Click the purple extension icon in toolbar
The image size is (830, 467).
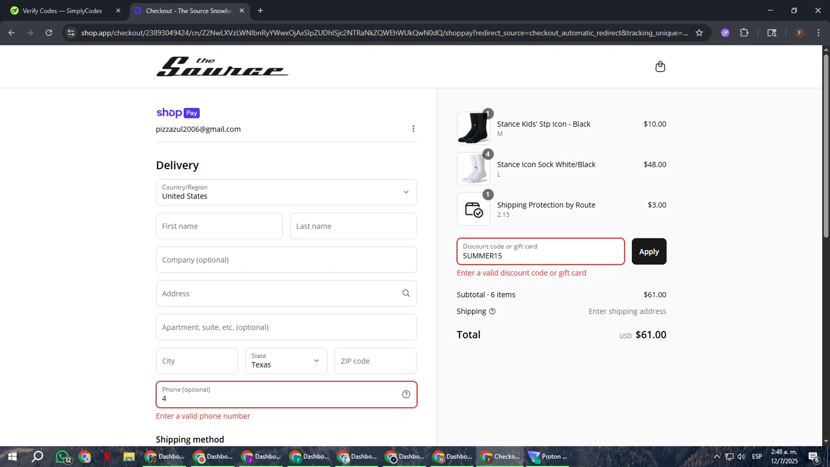(x=725, y=33)
